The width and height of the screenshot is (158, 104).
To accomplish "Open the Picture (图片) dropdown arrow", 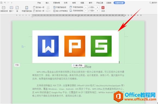I will (13, 11).
